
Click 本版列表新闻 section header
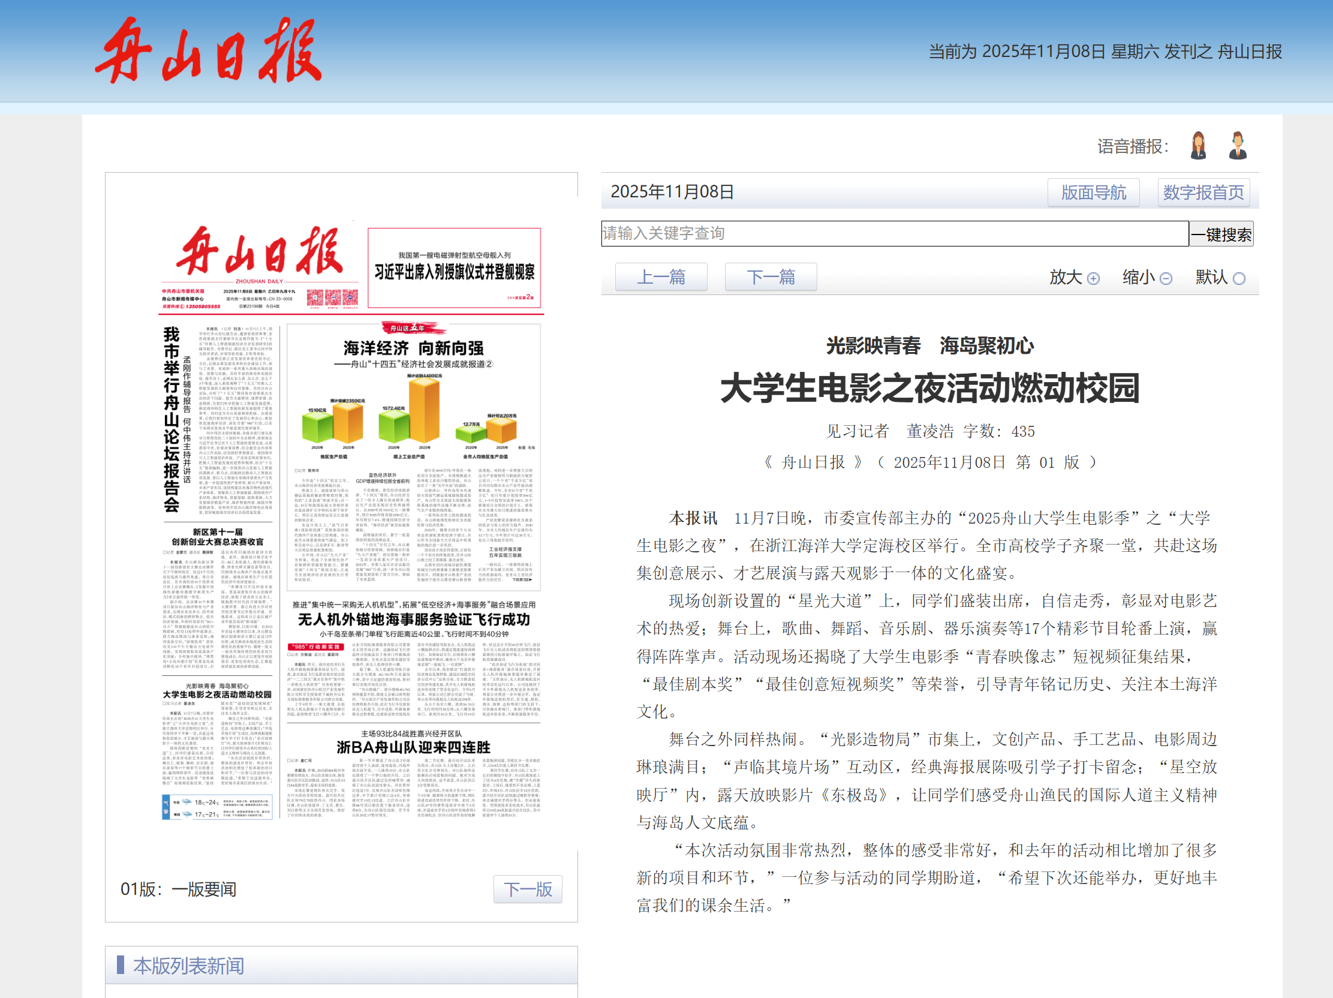189,966
